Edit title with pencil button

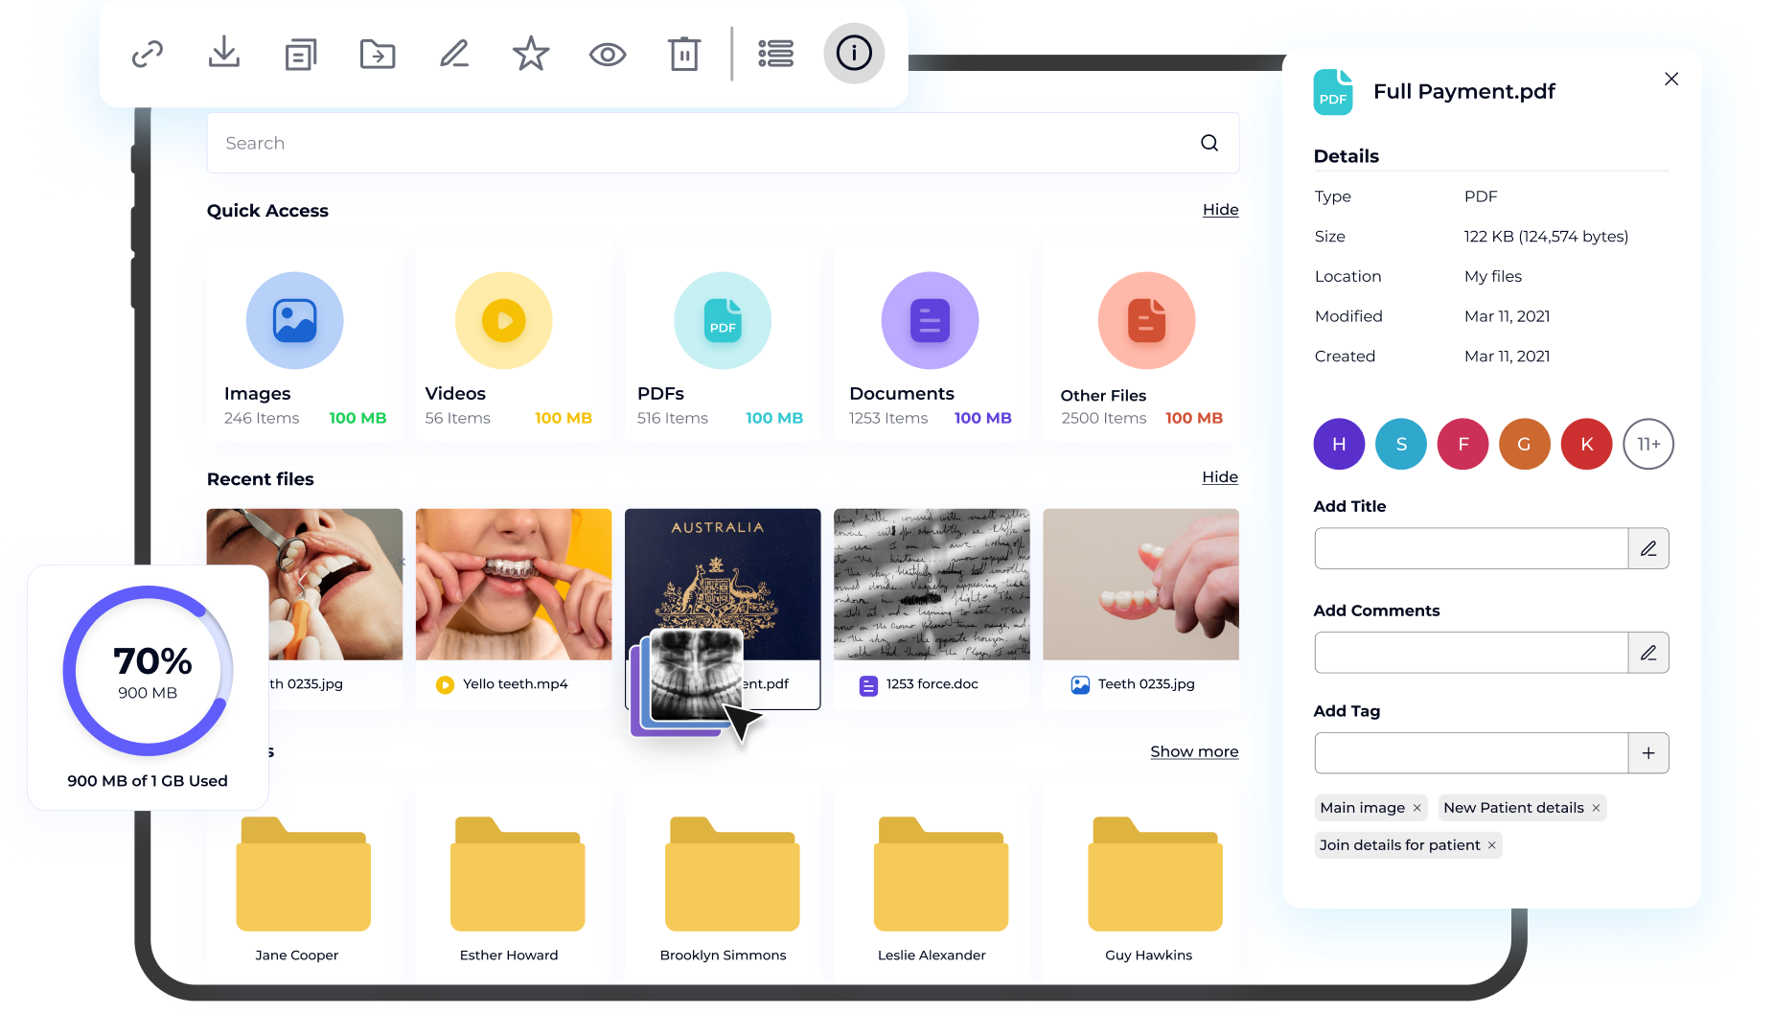(x=1648, y=548)
